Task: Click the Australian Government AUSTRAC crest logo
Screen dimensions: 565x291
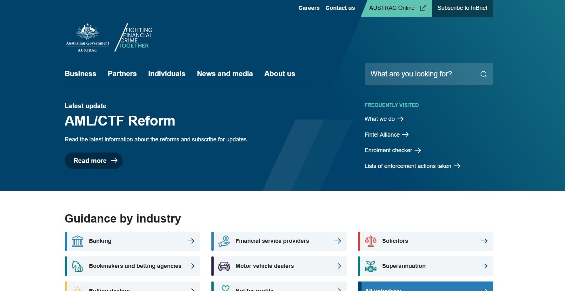Action: (x=88, y=38)
